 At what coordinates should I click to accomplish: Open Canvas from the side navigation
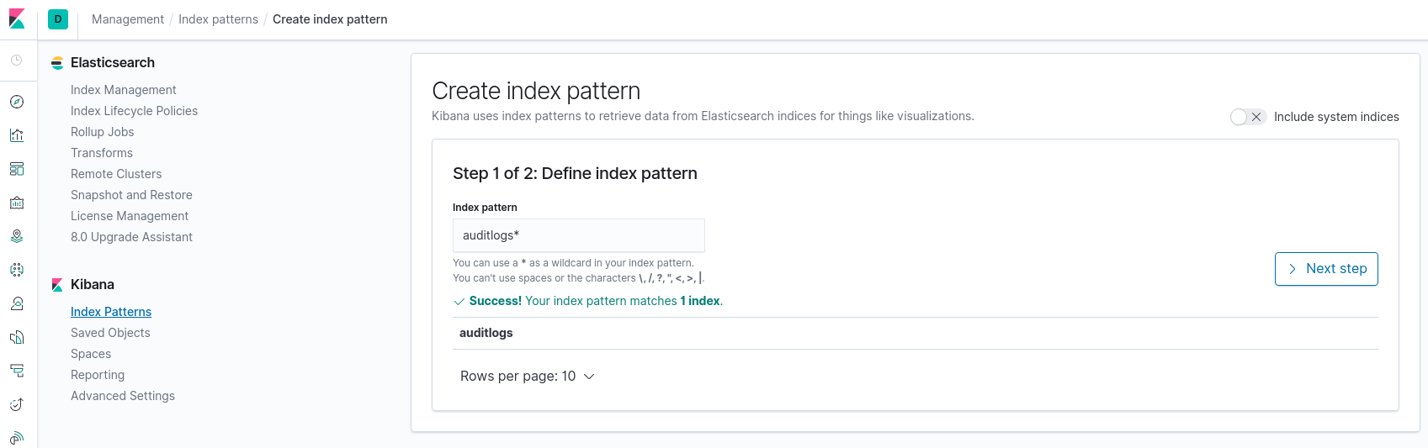click(17, 203)
